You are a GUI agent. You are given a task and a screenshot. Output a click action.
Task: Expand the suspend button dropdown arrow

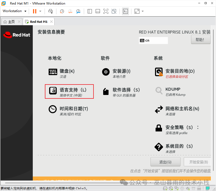pos(41,11)
